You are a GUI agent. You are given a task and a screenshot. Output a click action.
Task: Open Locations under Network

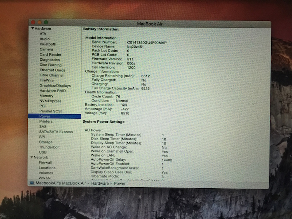point(47,168)
